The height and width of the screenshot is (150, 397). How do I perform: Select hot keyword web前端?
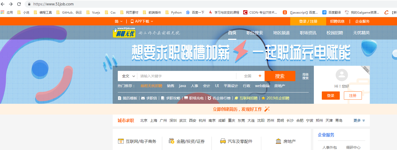pyautogui.click(x=262, y=86)
